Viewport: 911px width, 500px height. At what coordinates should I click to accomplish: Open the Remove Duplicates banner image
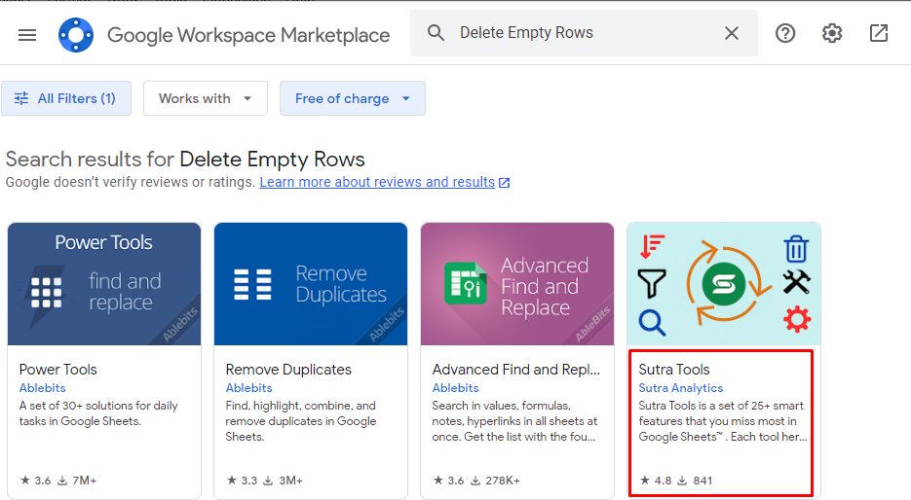tap(311, 284)
